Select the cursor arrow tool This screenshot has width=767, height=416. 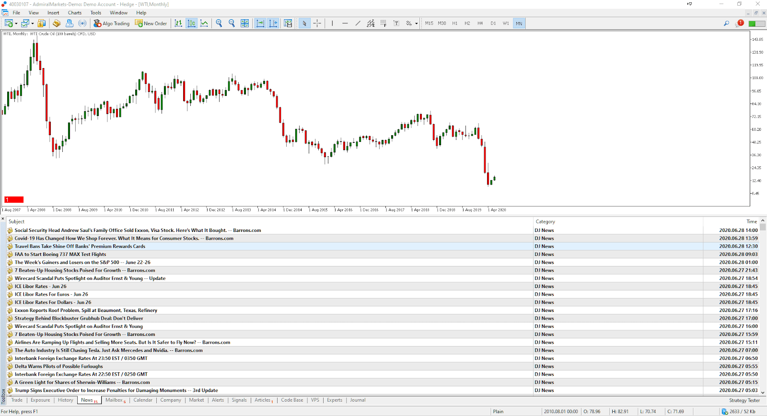(x=304, y=23)
